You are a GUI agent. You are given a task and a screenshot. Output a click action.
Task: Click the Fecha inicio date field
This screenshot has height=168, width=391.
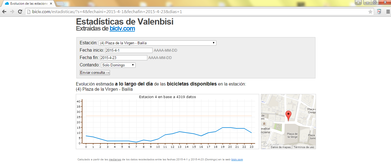(x=129, y=50)
